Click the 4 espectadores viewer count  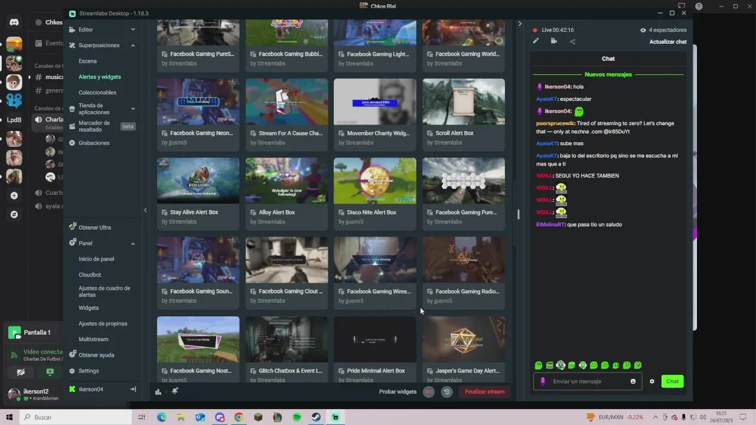coord(663,30)
